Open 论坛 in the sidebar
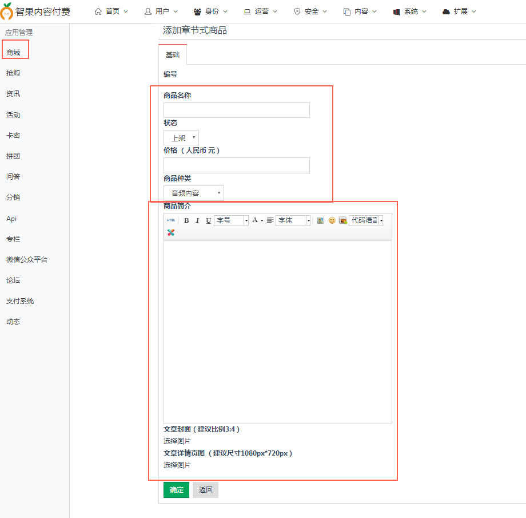Screen dimensions: 526x518 [x=13, y=280]
